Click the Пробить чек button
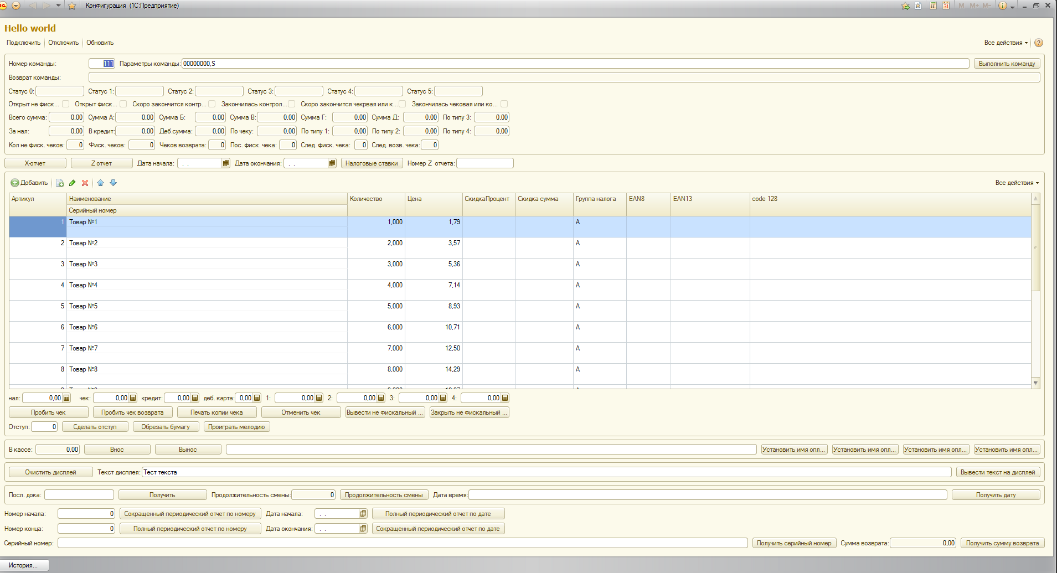The width and height of the screenshot is (1057, 573). (x=49, y=412)
